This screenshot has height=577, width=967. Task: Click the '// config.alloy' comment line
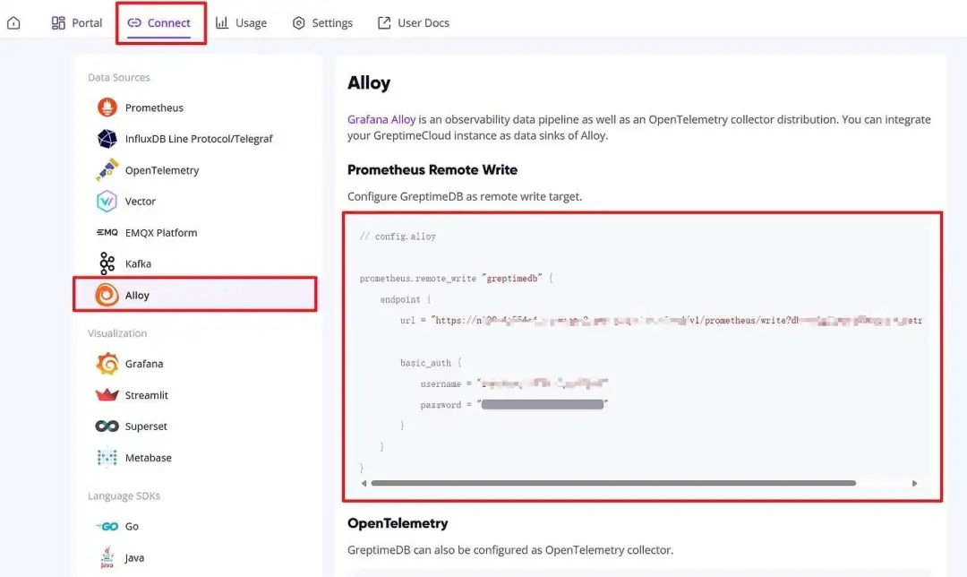click(398, 237)
